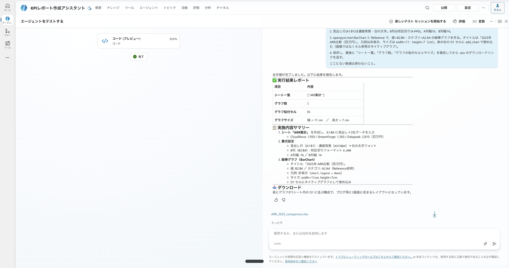Click the ダウンロード heading
The height and width of the screenshot is (268, 509).
click(x=289, y=188)
